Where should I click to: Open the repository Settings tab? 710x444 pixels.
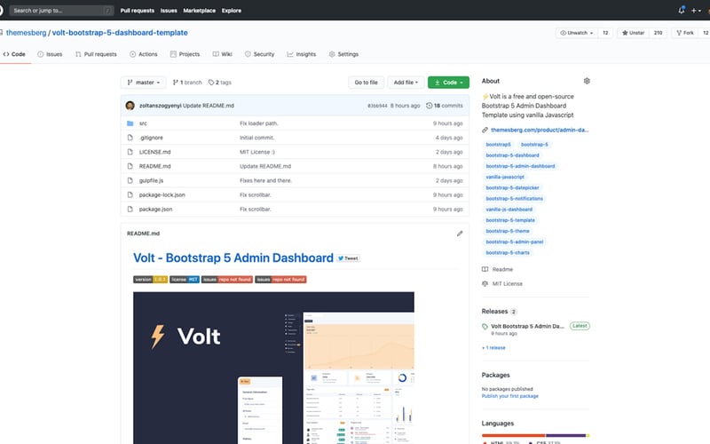click(343, 54)
